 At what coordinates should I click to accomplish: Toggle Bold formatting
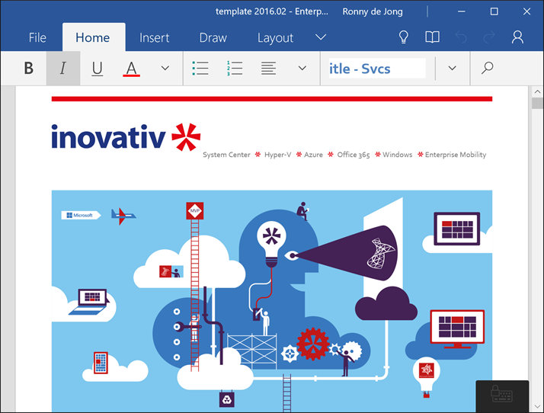(29, 68)
